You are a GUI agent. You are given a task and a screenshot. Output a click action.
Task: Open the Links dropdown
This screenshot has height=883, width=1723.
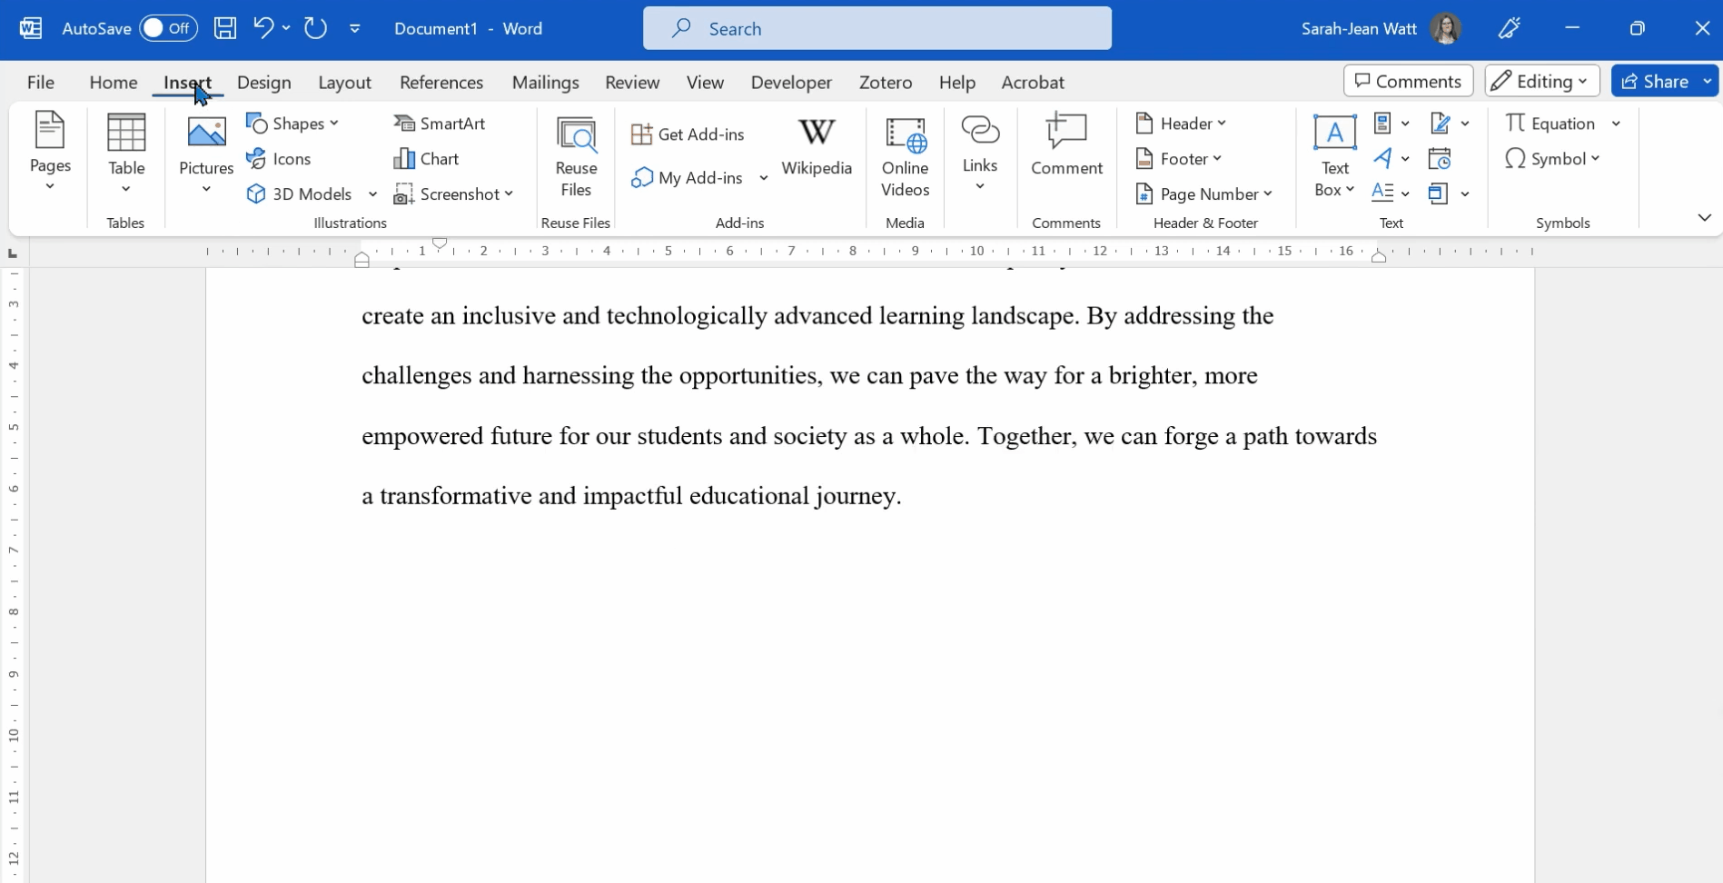[x=980, y=154]
